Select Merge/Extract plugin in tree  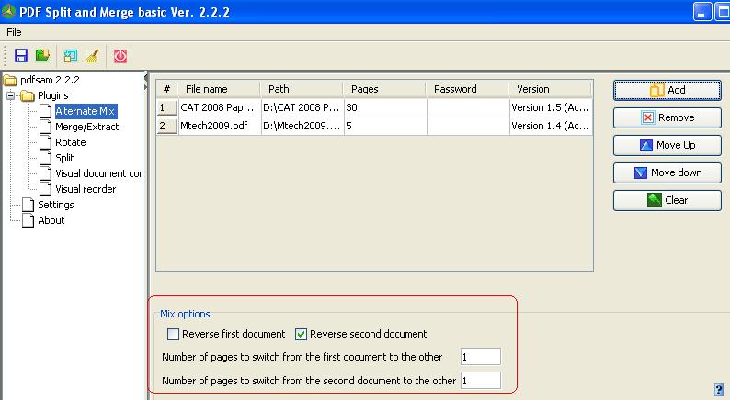pyautogui.click(x=86, y=127)
